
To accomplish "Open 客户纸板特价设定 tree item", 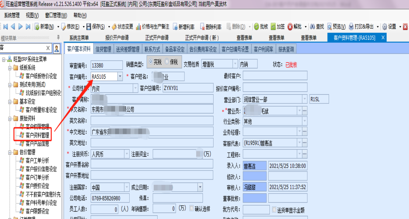I will tap(41, 76).
